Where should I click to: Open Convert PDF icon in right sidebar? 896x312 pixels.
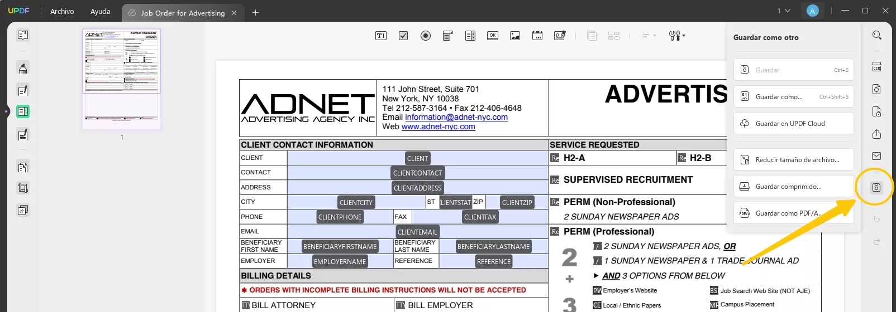tap(877, 89)
